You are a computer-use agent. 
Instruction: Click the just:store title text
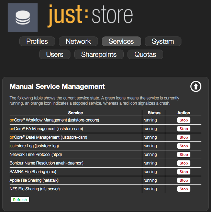click(90, 16)
